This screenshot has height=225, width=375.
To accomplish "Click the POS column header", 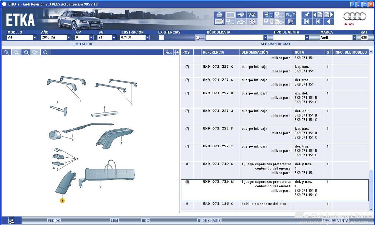I will click(x=187, y=52).
